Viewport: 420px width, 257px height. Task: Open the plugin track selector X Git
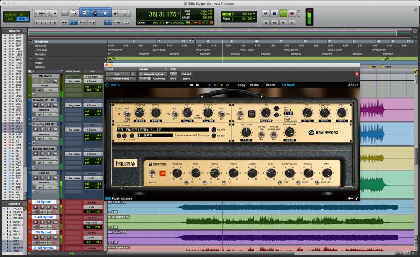coord(118,74)
